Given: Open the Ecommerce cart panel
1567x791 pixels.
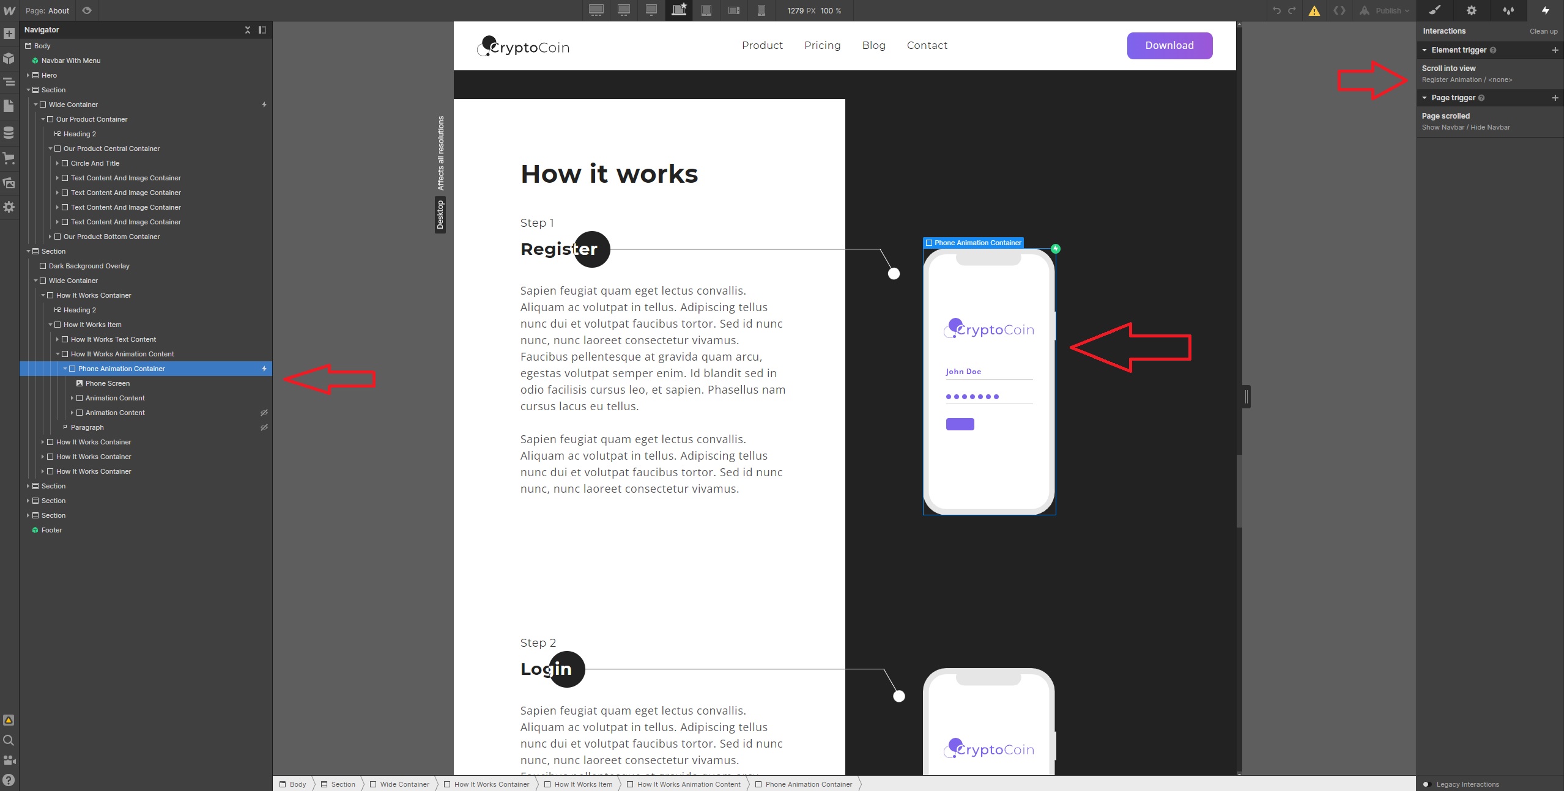Looking at the screenshot, I should [x=9, y=158].
